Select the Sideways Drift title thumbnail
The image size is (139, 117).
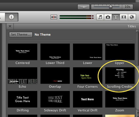[55, 99]
